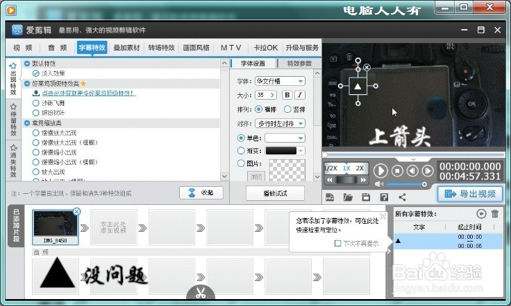Click the new project film icon
The height and width of the screenshot is (306, 511).
tap(330, 197)
